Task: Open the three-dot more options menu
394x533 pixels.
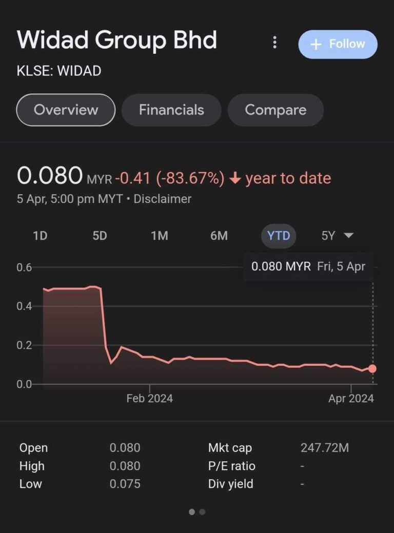Action: click(x=275, y=43)
